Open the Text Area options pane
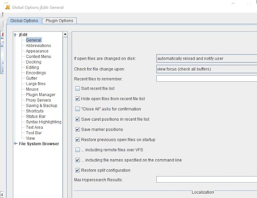 click(34, 127)
